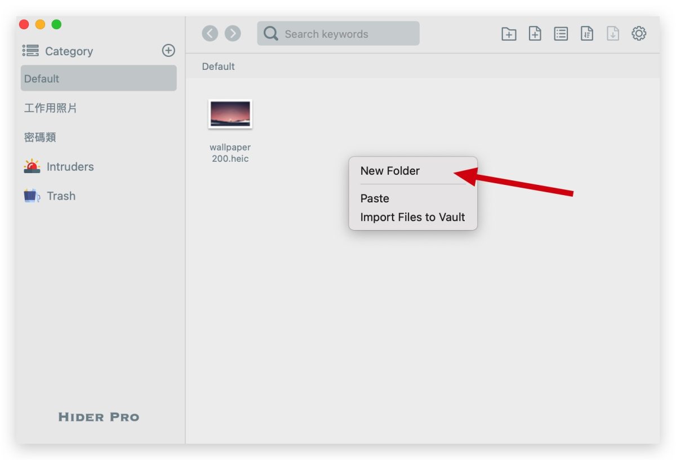Image resolution: width=676 pixels, height=460 pixels.
Task: Switch to list view using toolbar icon
Action: pyautogui.click(x=561, y=34)
